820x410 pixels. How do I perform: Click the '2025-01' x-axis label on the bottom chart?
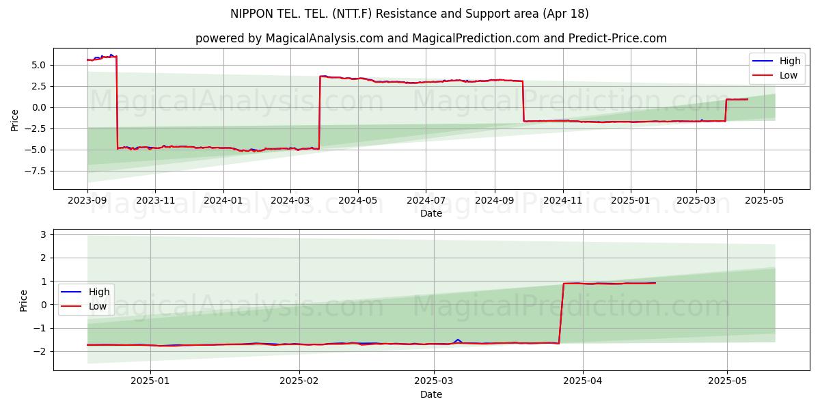tap(150, 383)
